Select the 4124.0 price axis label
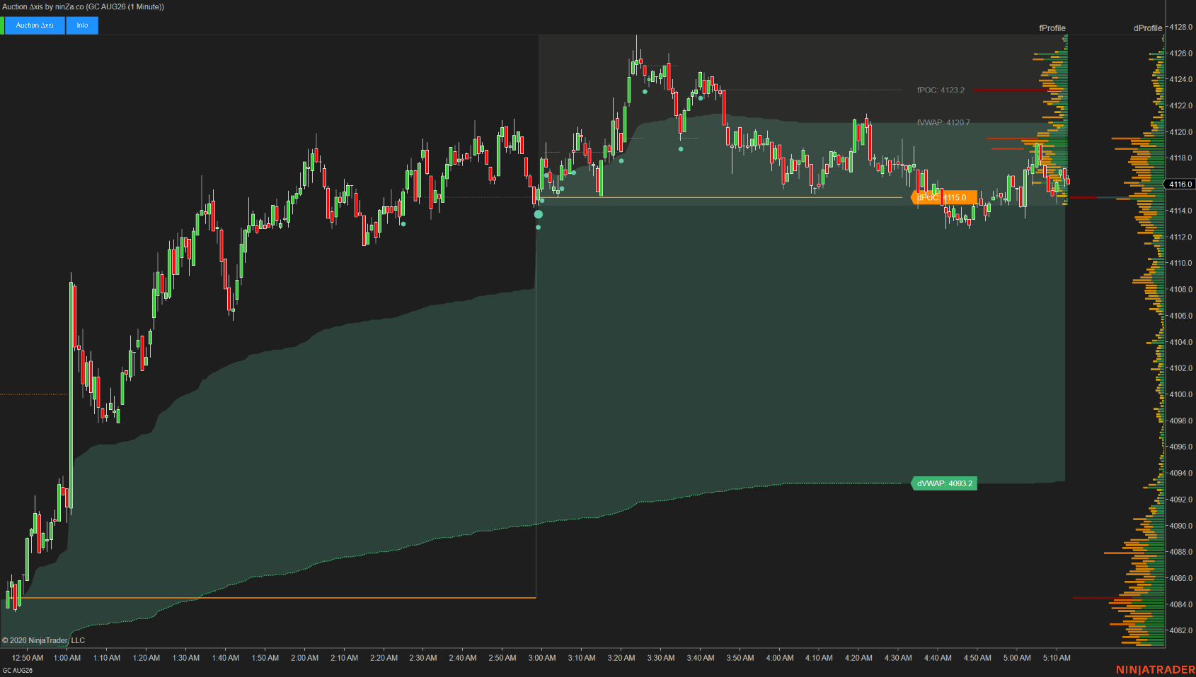Viewport: 1196px width, 677px height. click(1181, 79)
